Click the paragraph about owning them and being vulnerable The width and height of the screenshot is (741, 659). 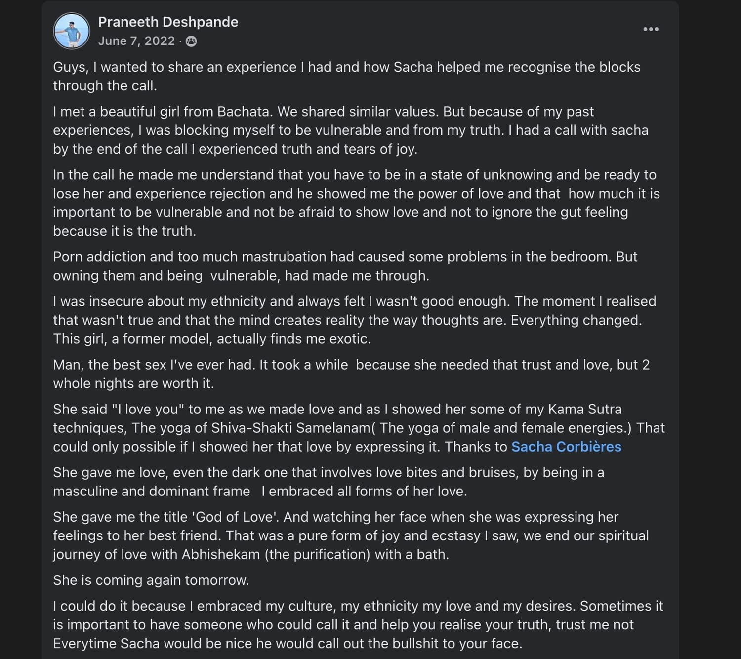[345, 266]
